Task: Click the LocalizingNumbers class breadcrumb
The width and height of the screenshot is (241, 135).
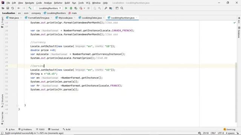Action: pos(55,13)
